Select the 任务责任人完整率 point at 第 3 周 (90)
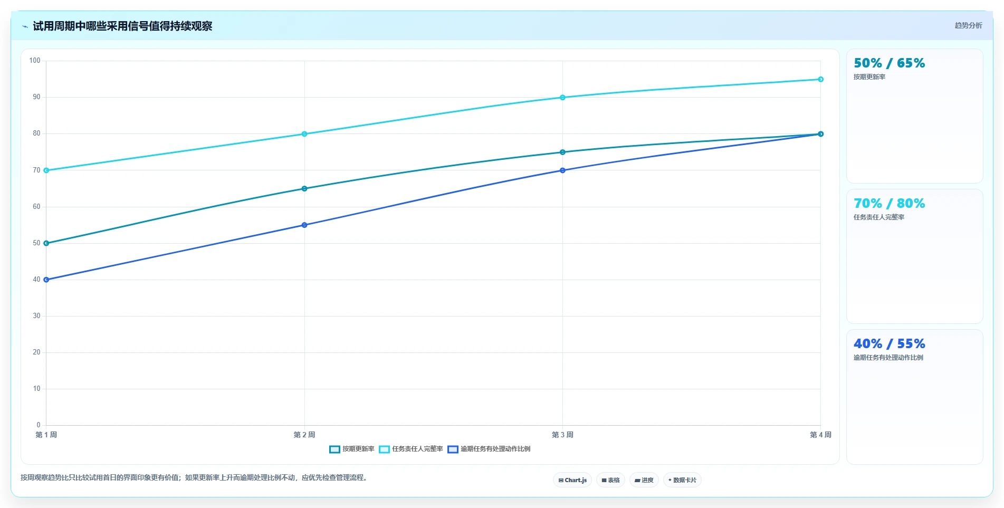This screenshot has width=1004, height=508. click(562, 98)
